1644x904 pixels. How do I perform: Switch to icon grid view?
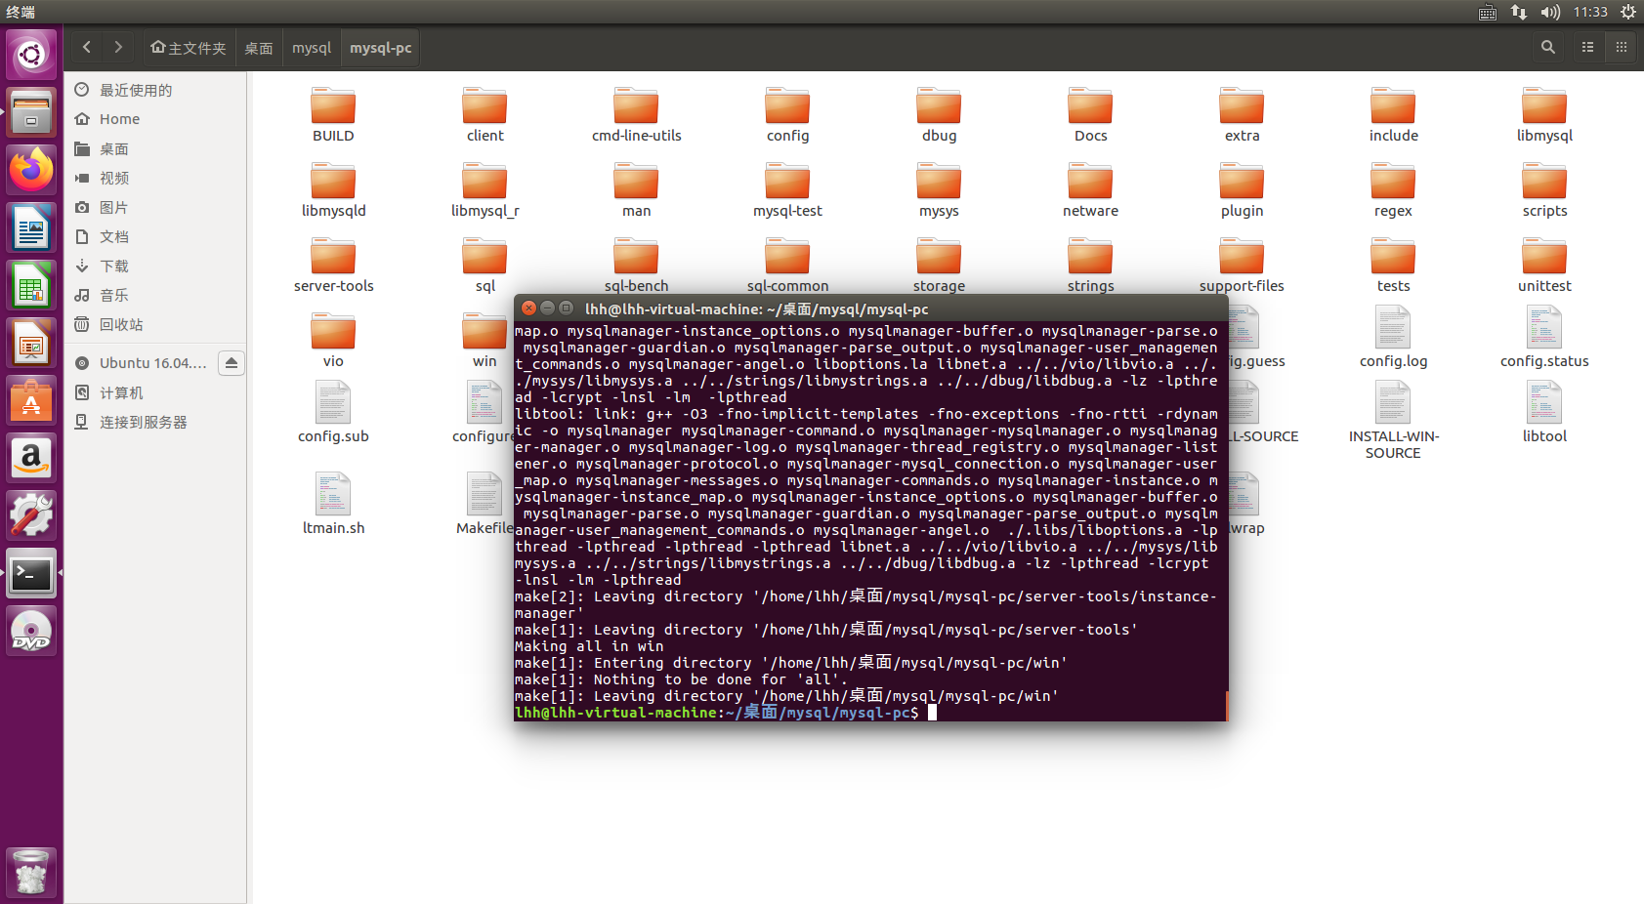point(1622,47)
